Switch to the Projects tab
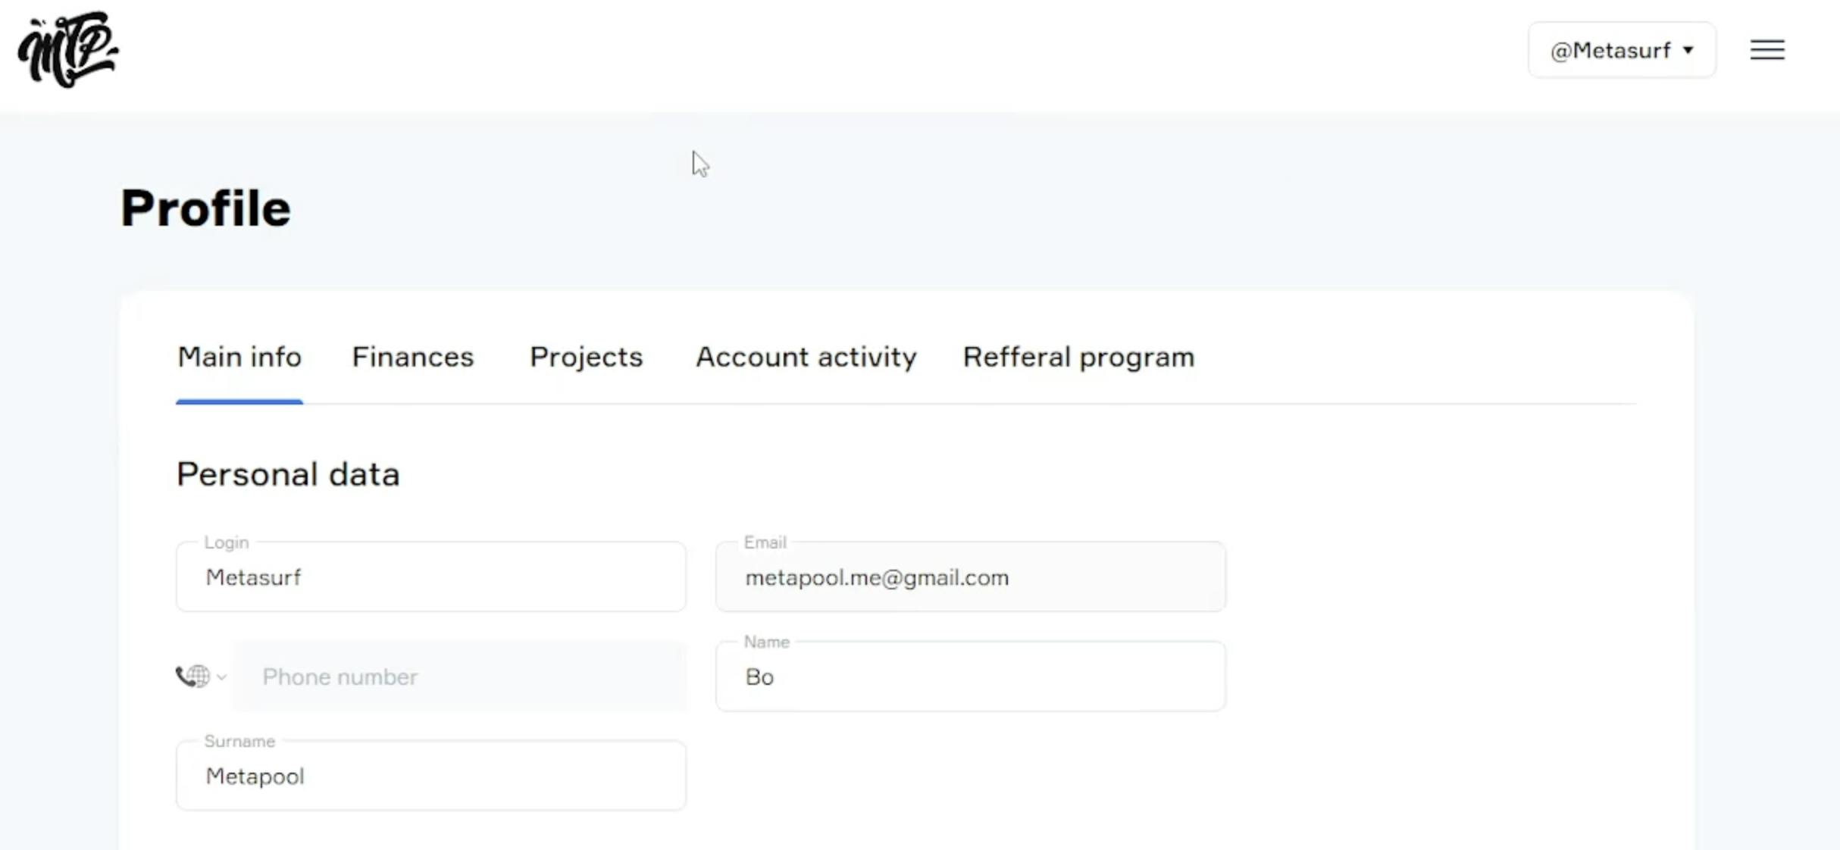 pyautogui.click(x=586, y=356)
